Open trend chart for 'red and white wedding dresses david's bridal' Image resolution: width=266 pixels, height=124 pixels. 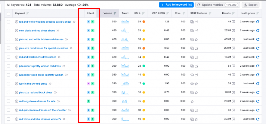coord(125,22)
